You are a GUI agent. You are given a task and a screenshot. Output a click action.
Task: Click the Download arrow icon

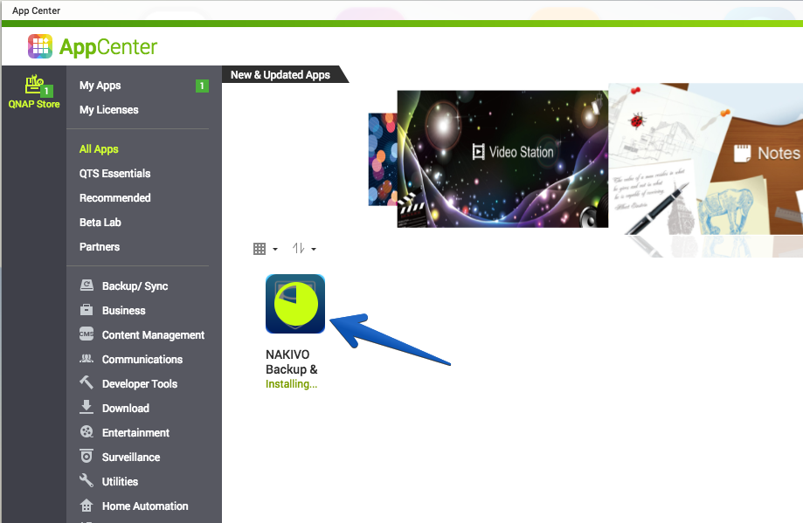coord(87,407)
